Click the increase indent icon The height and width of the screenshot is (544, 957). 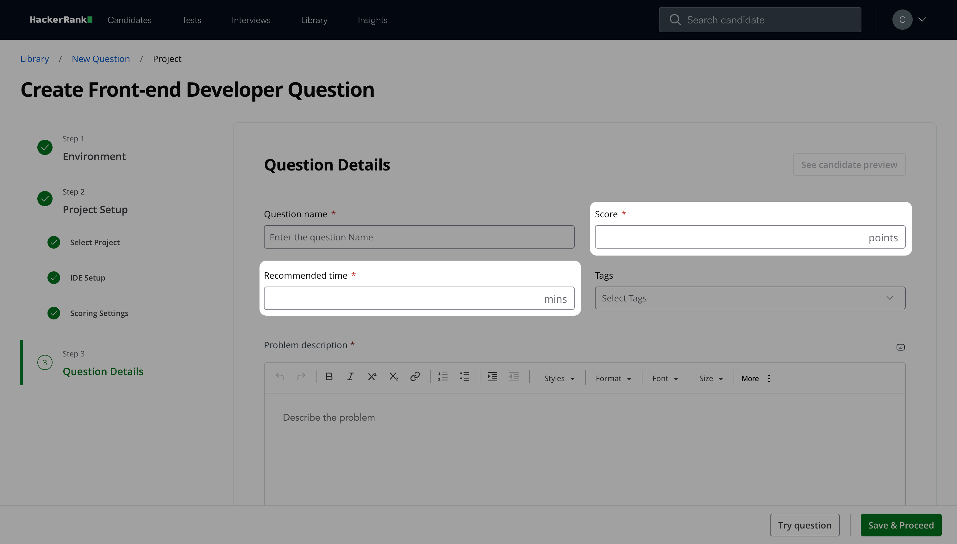click(x=492, y=377)
